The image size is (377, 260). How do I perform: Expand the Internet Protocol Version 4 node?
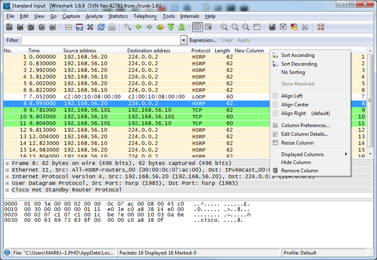[7, 177]
